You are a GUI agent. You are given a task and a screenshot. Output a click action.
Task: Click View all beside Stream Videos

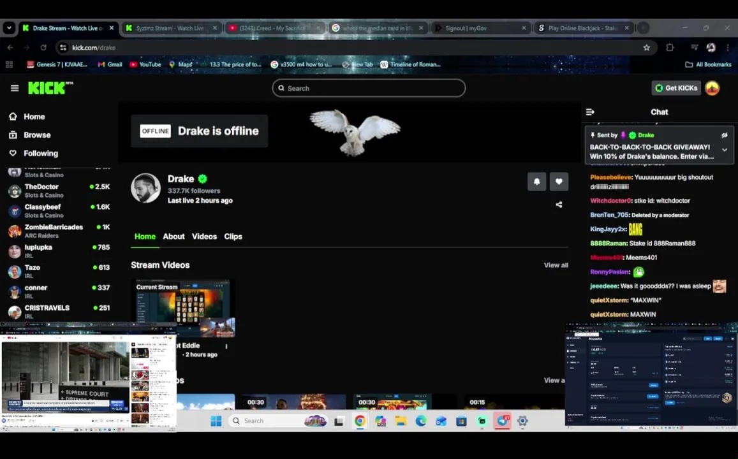coord(556,265)
